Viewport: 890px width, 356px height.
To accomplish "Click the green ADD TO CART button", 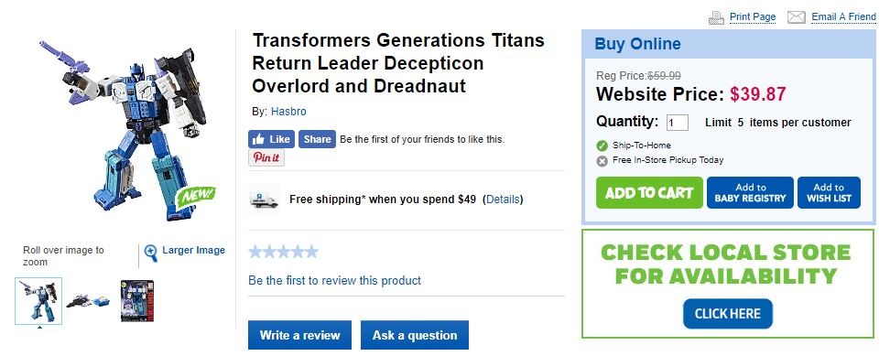I will [x=649, y=193].
